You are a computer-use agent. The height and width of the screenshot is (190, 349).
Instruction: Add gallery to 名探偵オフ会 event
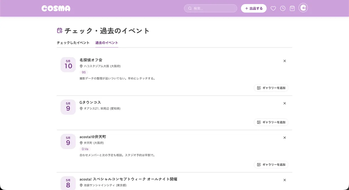(271, 88)
